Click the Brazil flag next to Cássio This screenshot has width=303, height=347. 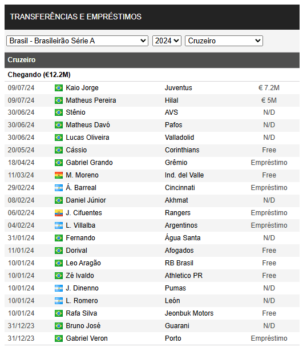pyautogui.click(x=59, y=150)
